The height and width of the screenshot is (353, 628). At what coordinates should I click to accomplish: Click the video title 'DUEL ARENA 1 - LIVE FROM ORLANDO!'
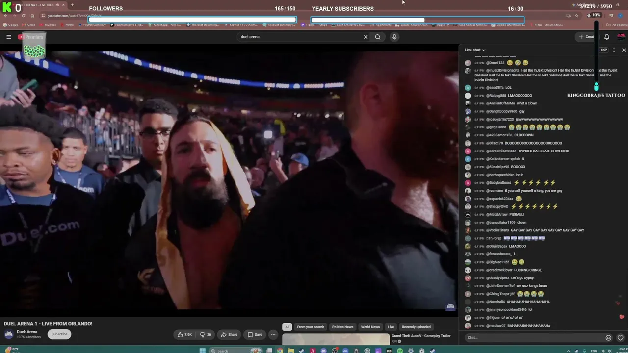click(x=48, y=324)
